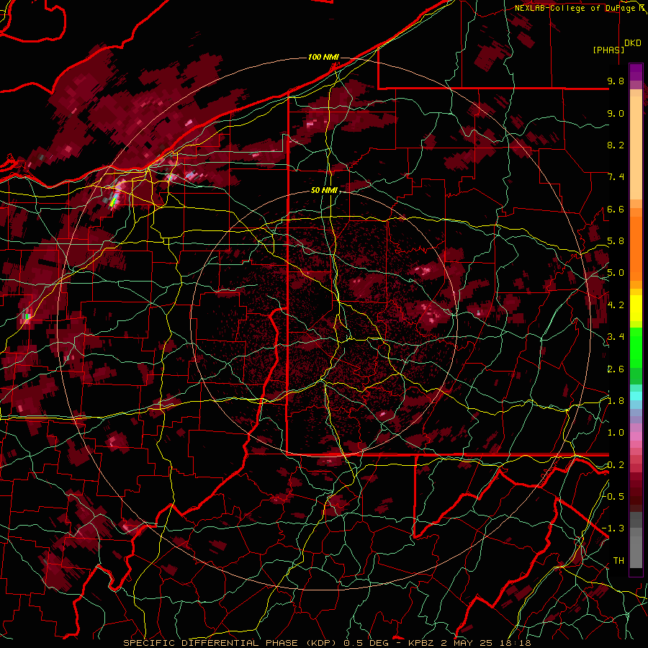
Task: Click the 4.2 value on the color scale
Action: [616, 305]
